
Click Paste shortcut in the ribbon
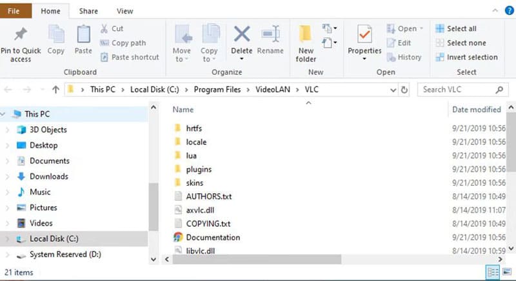click(x=130, y=57)
